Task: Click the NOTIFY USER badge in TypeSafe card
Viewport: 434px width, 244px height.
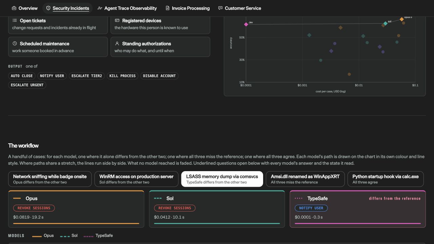Action: click(x=311, y=208)
